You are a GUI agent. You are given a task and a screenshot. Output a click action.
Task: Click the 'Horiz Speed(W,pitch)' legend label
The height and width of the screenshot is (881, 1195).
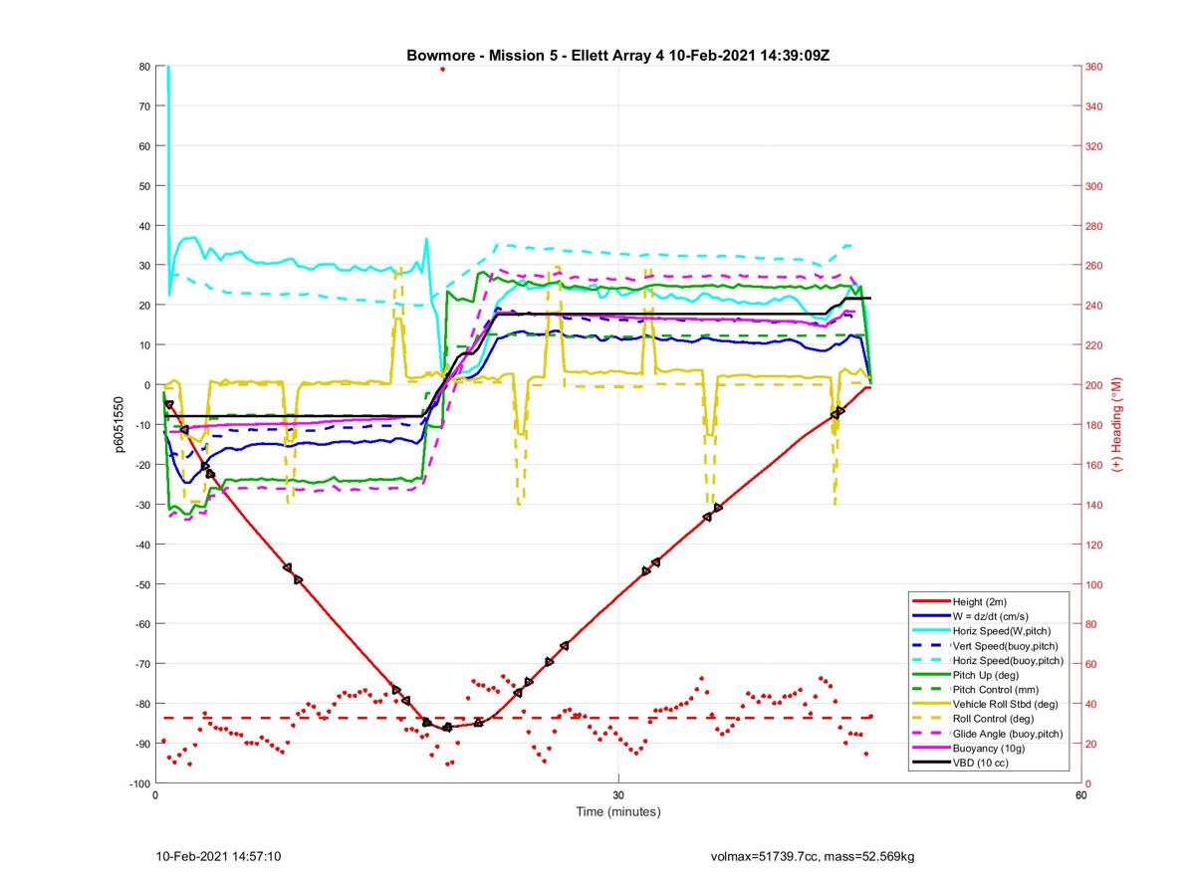pyautogui.click(x=1002, y=630)
